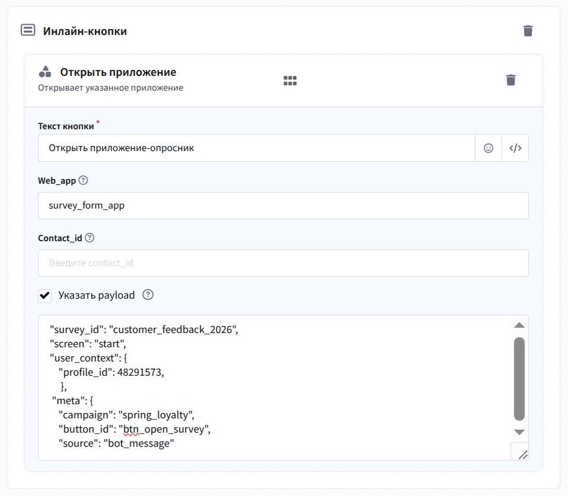Viewport: 568px width, 496px height.
Task: Click help icon next to Web_app
Action: tap(83, 180)
